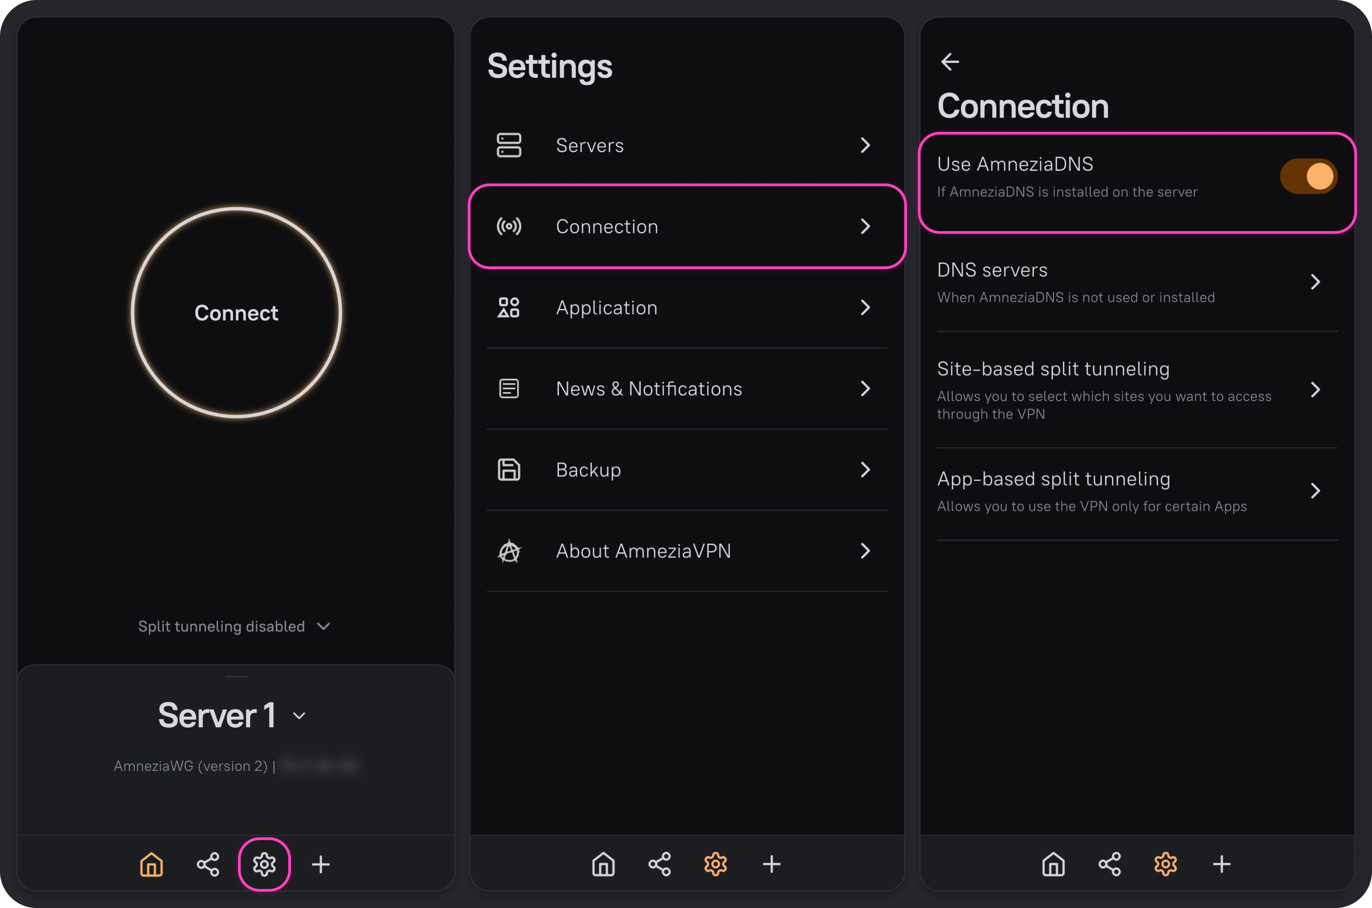Click the Home icon in the Connection screen's bottom bar
Image resolution: width=1372 pixels, height=908 pixels.
(x=1053, y=865)
